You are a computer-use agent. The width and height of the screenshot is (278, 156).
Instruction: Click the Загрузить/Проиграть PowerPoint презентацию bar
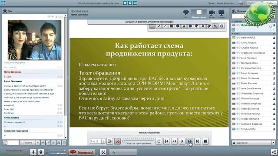tap(149, 22)
